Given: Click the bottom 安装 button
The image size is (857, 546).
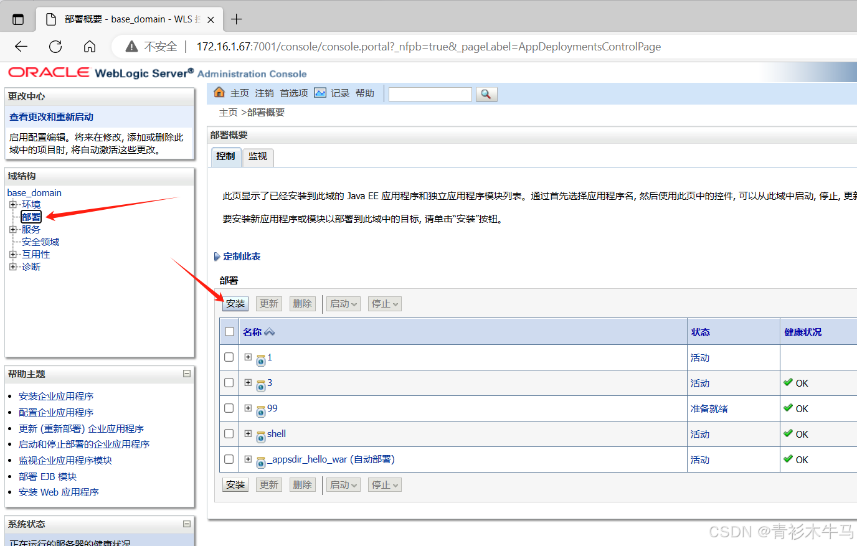Looking at the screenshot, I should pos(235,485).
